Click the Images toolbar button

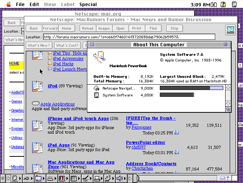[104, 28]
